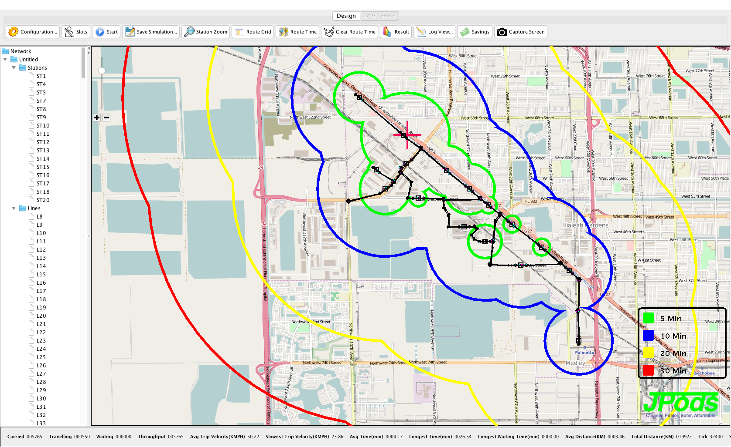
Task: Collapse the Untitled network node
Action: pyautogui.click(x=5, y=60)
